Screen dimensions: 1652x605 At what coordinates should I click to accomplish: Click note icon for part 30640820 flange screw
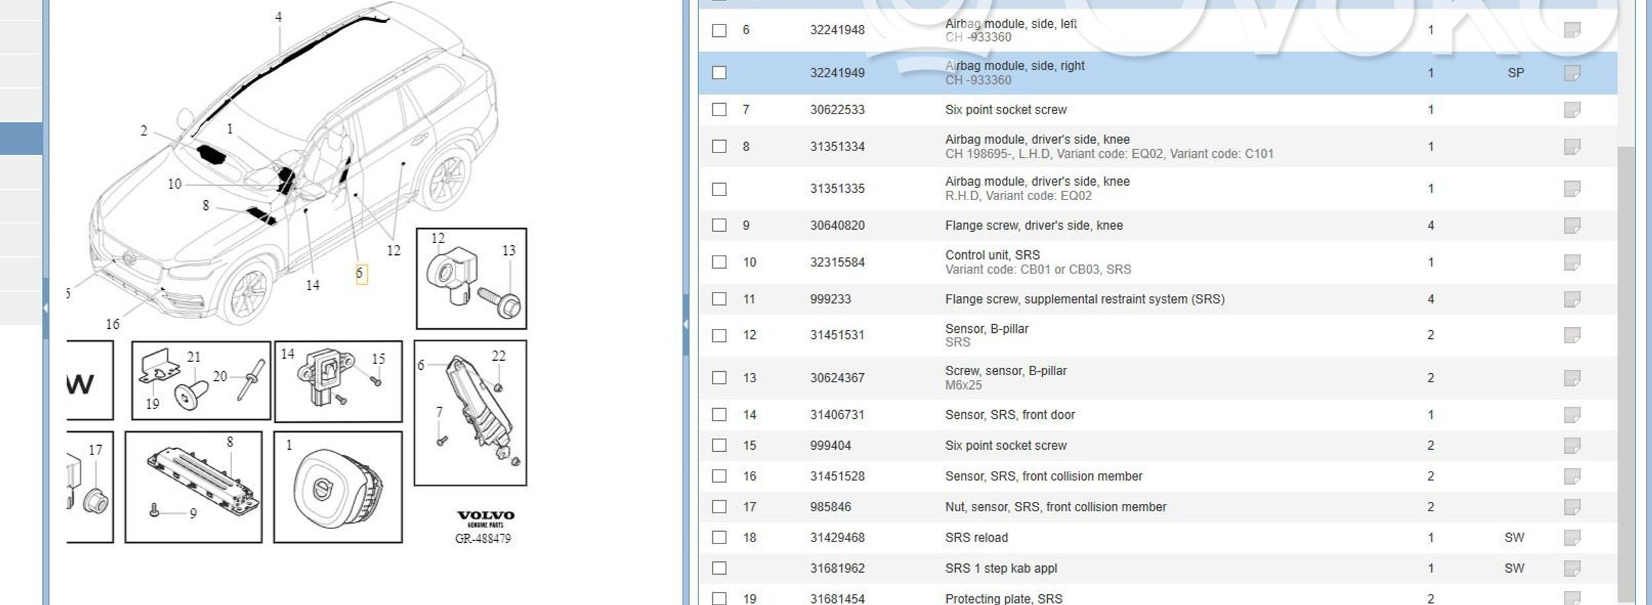coord(1571,225)
